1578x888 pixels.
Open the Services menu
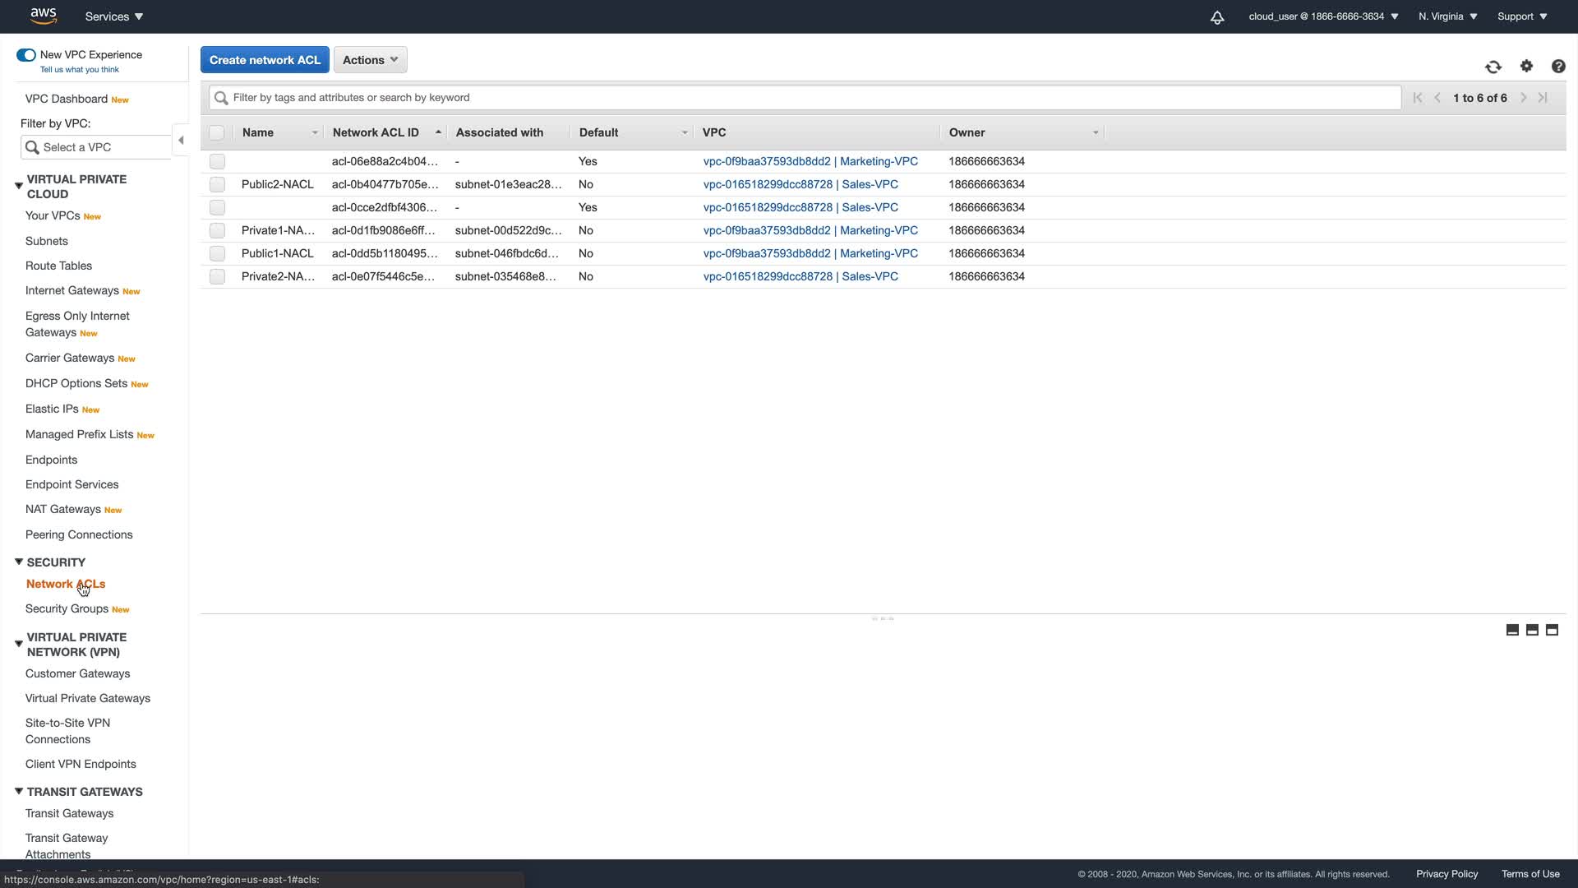pyautogui.click(x=113, y=16)
